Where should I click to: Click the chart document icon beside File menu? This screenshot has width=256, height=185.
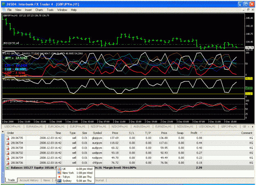click(4, 10)
